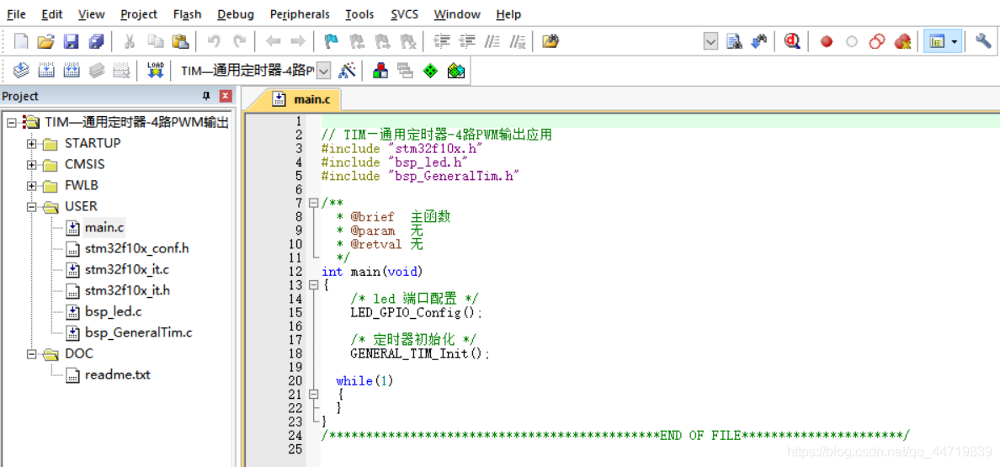1000x467 pixels.
Task: Toggle pin on the Project panel
Action: pos(206,96)
